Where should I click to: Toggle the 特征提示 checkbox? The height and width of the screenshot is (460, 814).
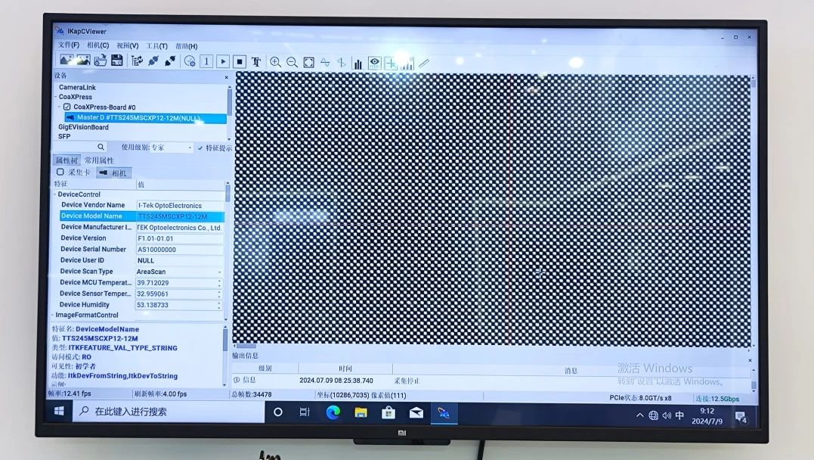coord(200,148)
